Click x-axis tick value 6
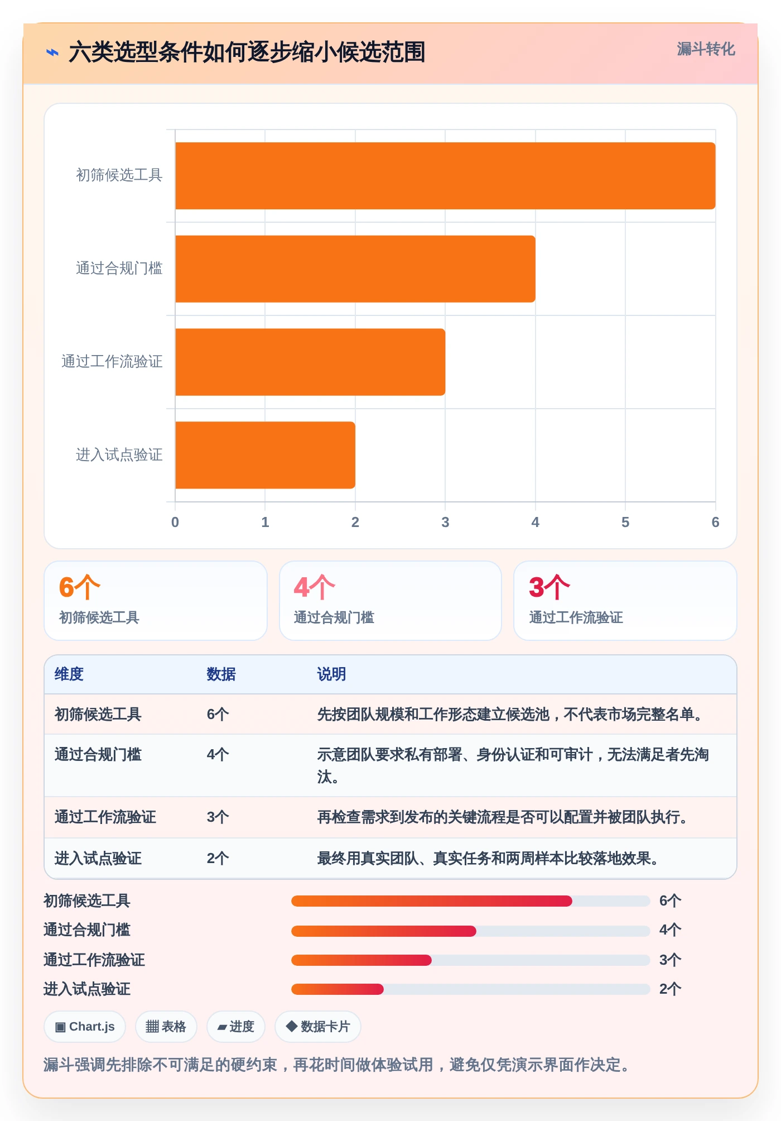781x1121 pixels. (715, 523)
